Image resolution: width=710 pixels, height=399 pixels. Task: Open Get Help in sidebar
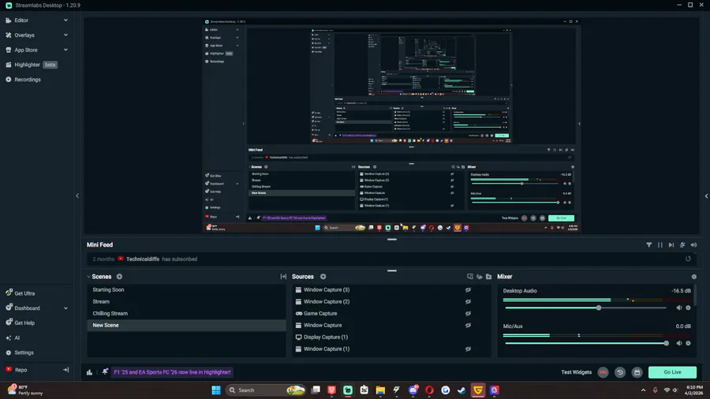tap(24, 323)
